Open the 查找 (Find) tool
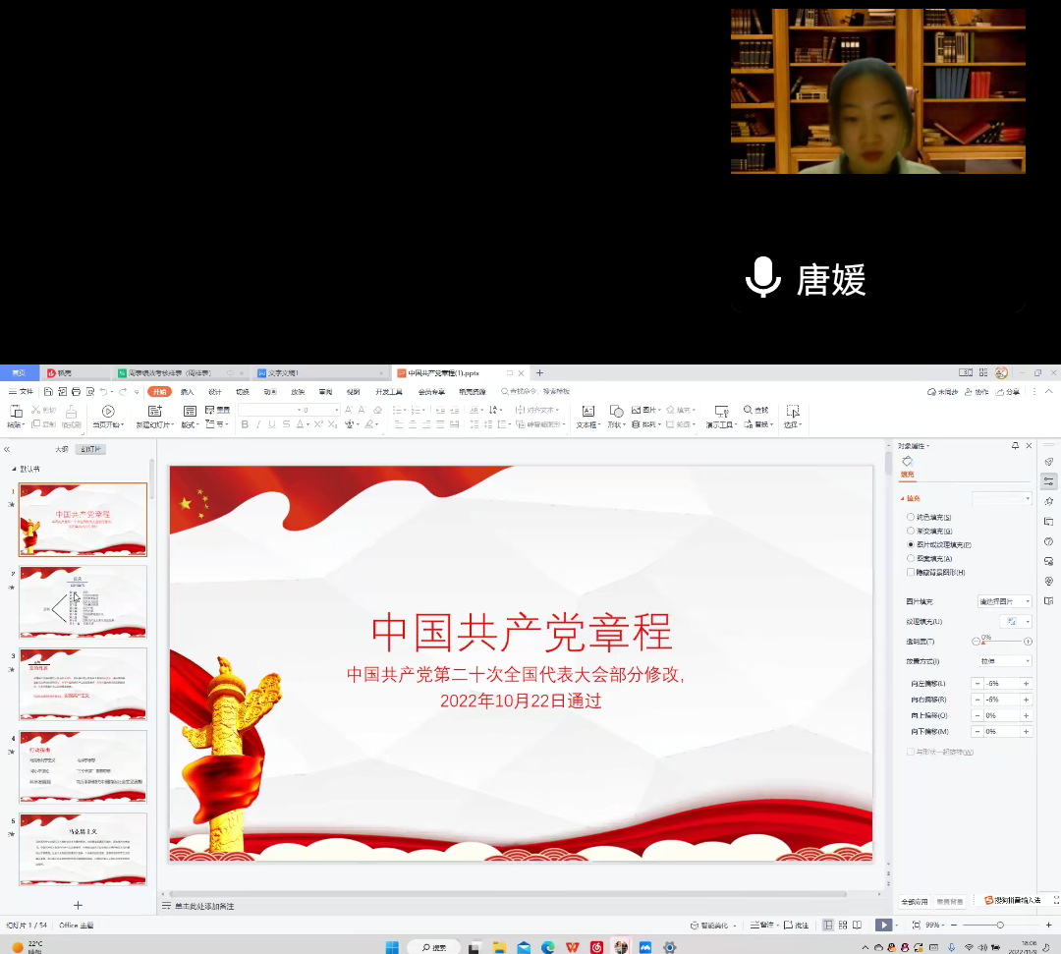This screenshot has height=954, width=1061. (x=756, y=412)
